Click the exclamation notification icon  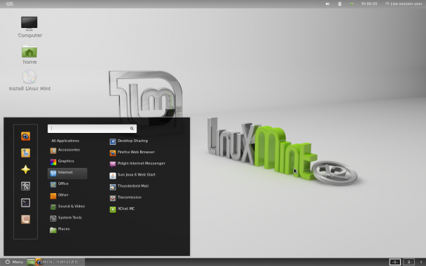421,262
